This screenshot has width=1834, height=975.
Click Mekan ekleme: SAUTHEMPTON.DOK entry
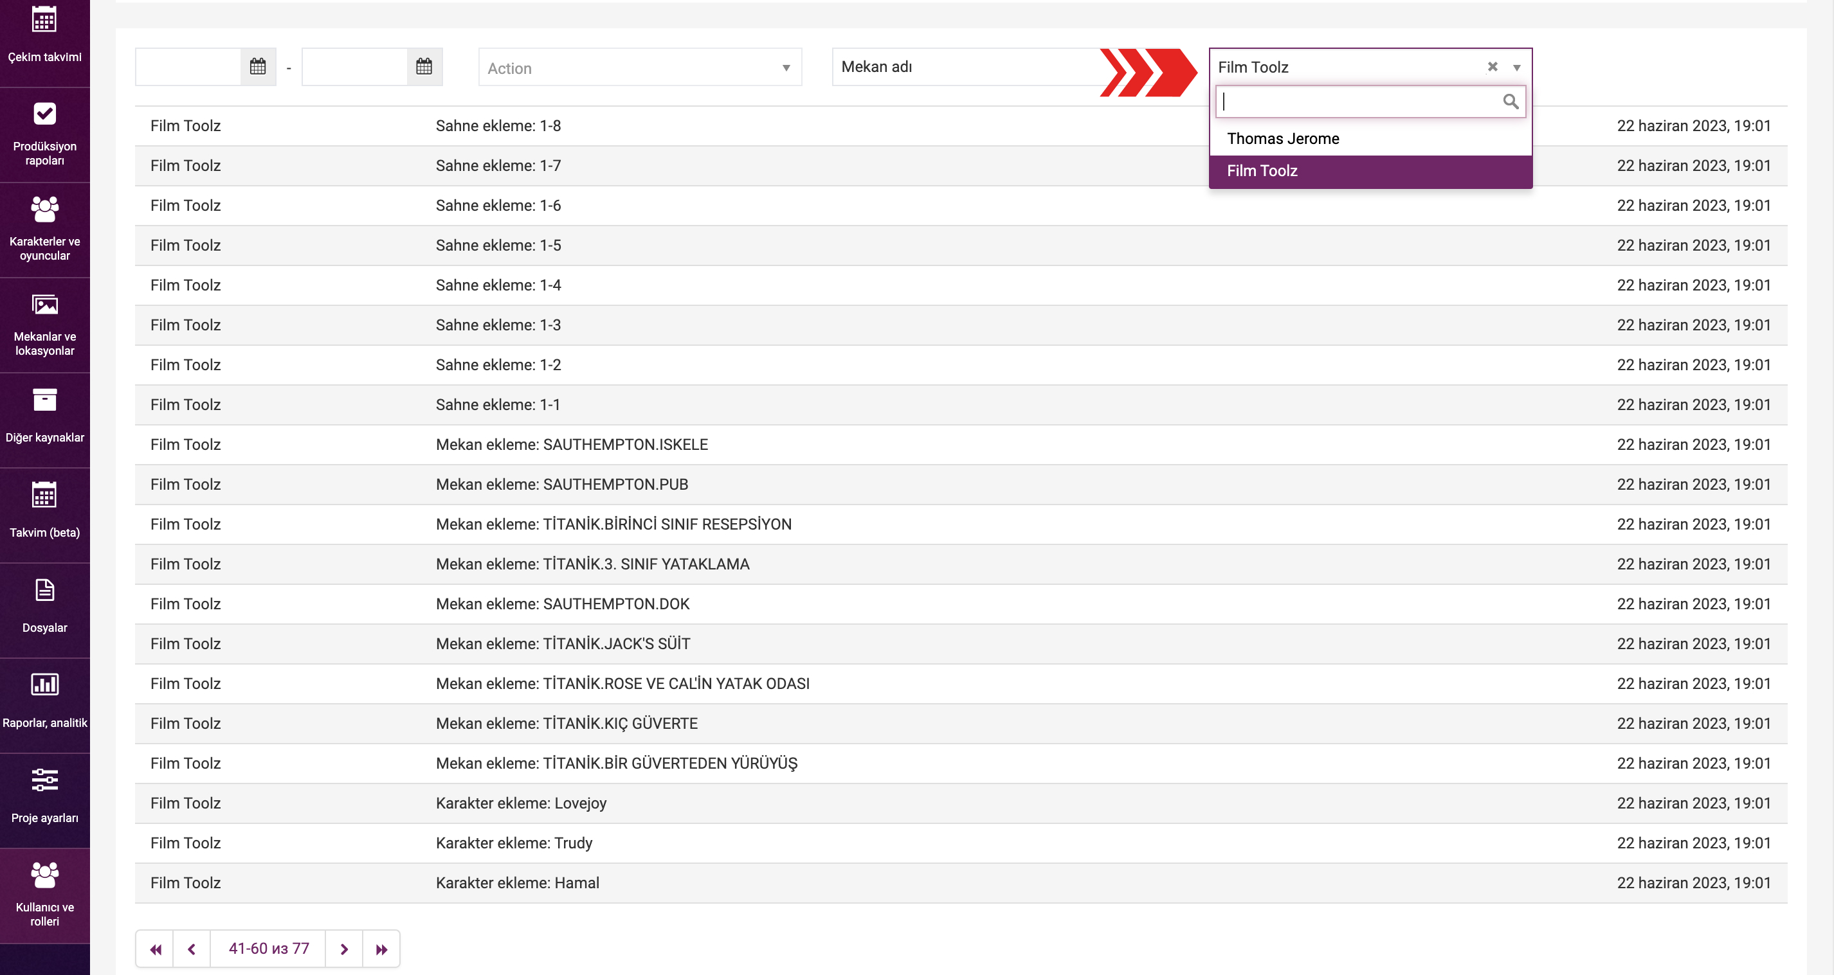[x=563, y=604]
